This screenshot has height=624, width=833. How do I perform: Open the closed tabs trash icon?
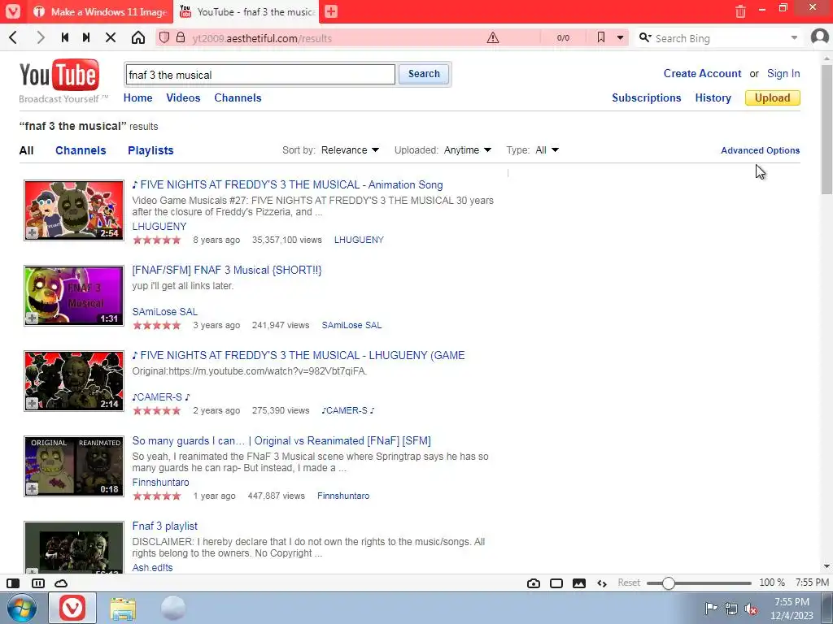coord(740,11)
